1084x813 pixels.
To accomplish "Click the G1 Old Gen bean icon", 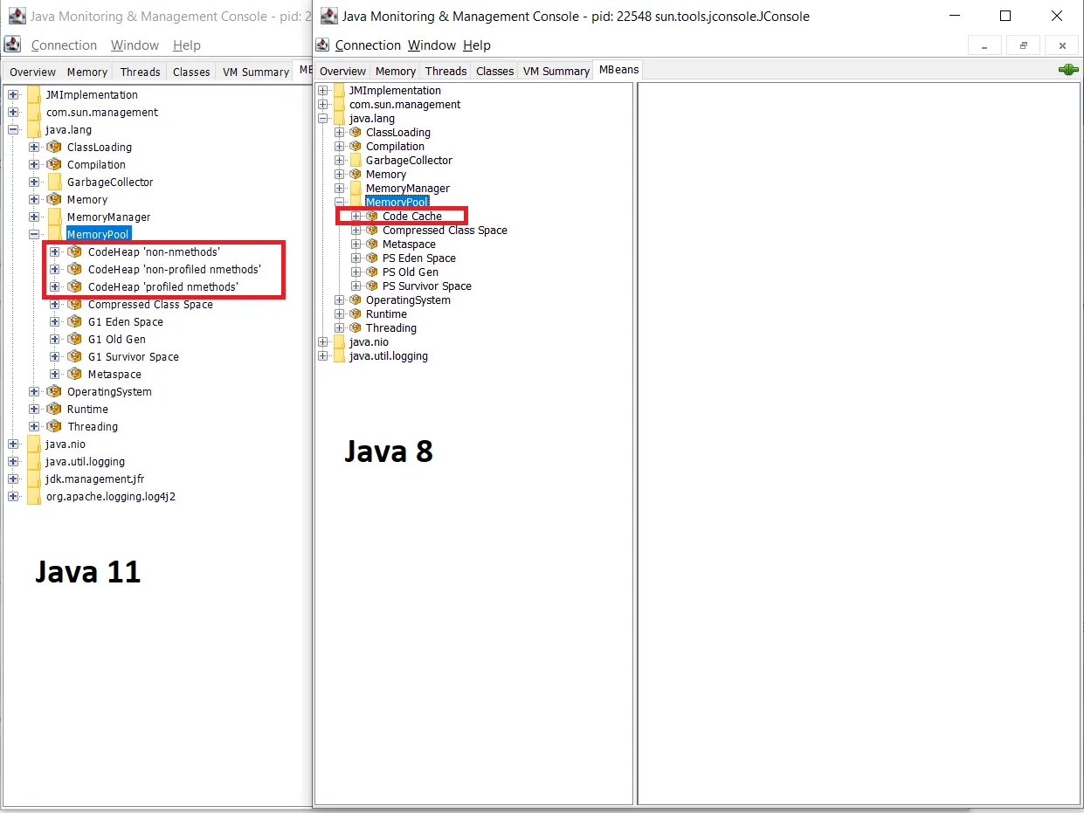I will tap(75, 339).
